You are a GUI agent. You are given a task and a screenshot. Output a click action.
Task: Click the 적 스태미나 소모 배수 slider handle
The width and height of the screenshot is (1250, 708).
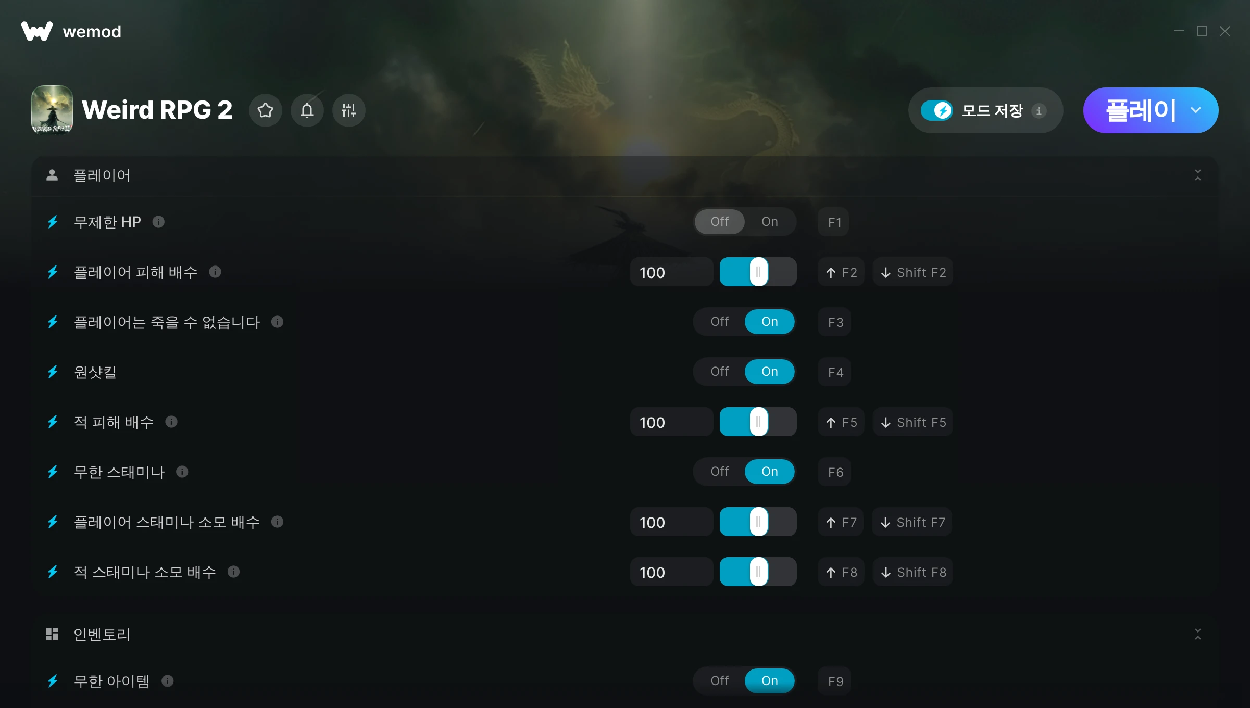(759, 572)
